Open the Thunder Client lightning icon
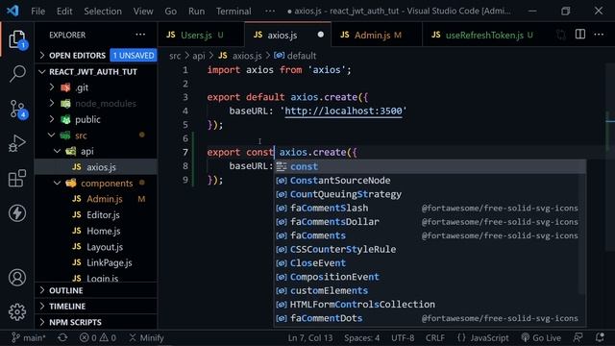Image resolution: width=615 pixels, height=346 pixels. pyautogui.click(x=17, y=213)
